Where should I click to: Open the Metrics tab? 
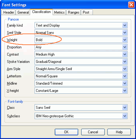tap(59, 12)
